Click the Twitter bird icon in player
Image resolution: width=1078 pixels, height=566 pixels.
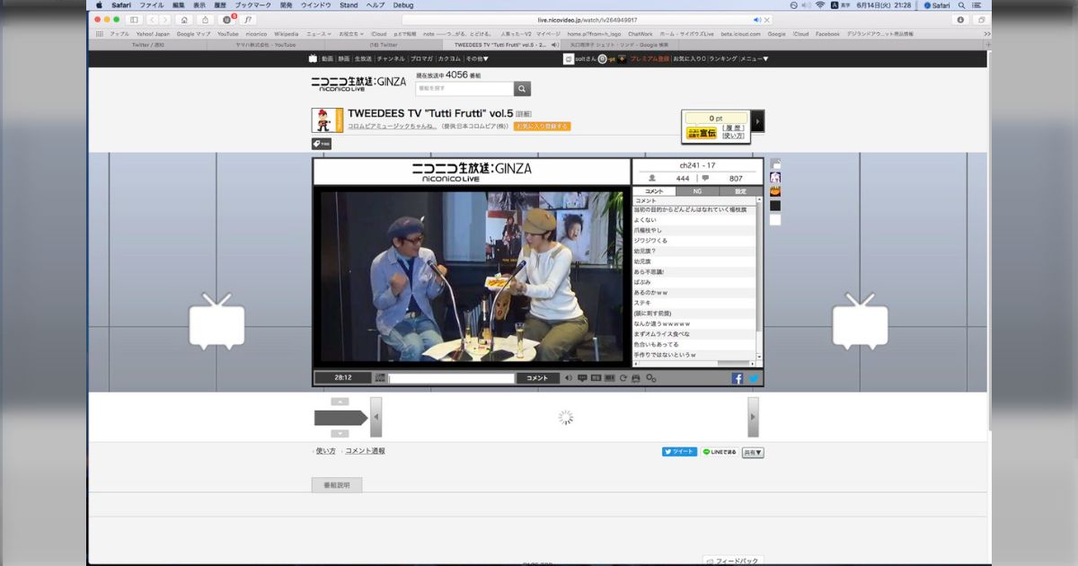pyautogui.click(x=754, y=378)
